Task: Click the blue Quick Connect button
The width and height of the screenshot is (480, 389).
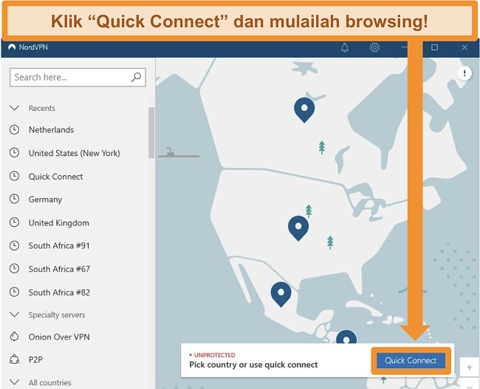Action: click(x=411, y=360)
